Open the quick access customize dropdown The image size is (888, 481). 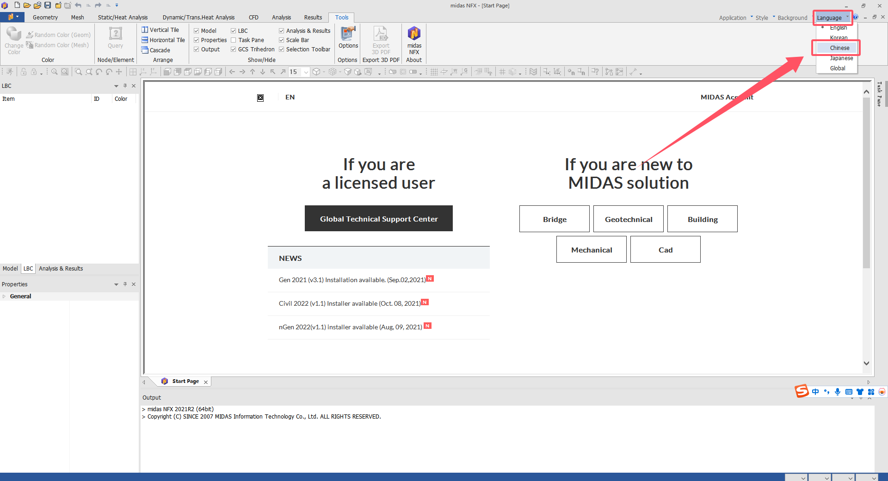[117, 5]
